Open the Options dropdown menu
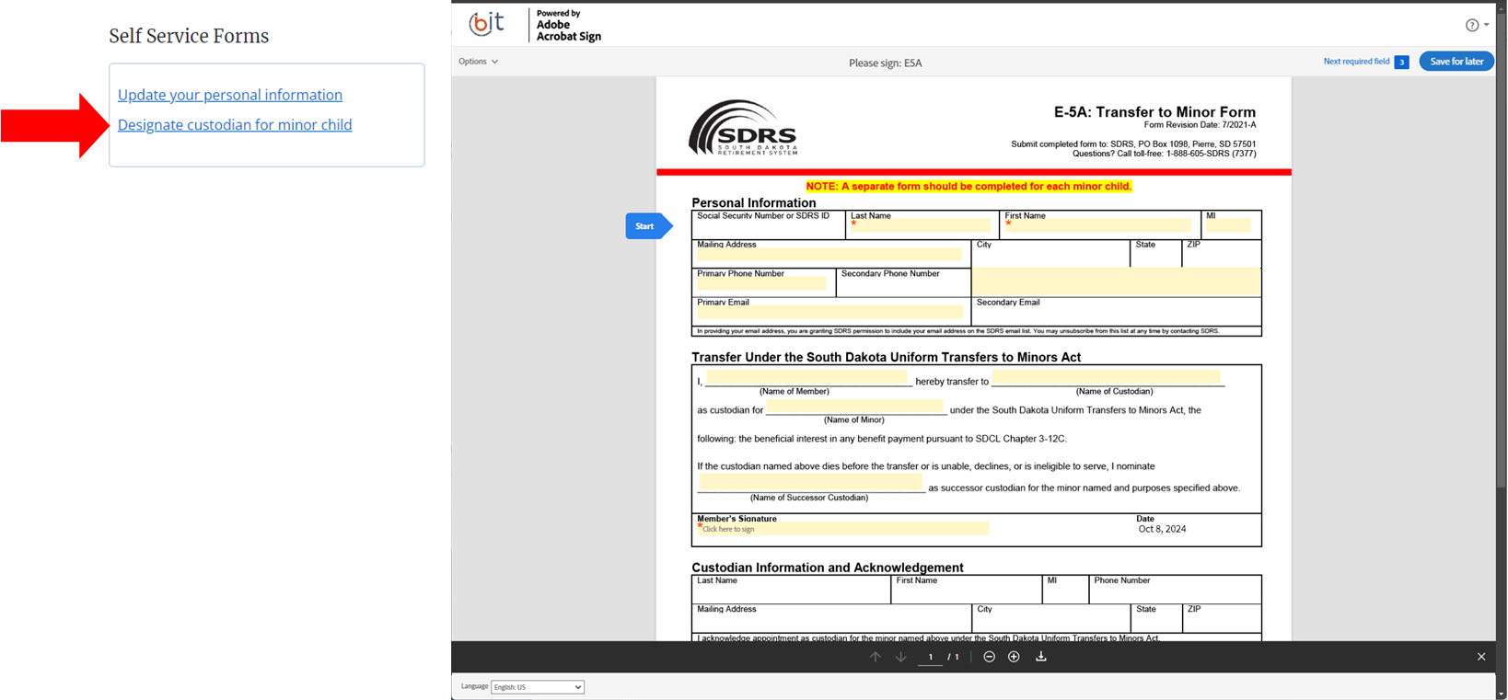 (x=479, y=62)
